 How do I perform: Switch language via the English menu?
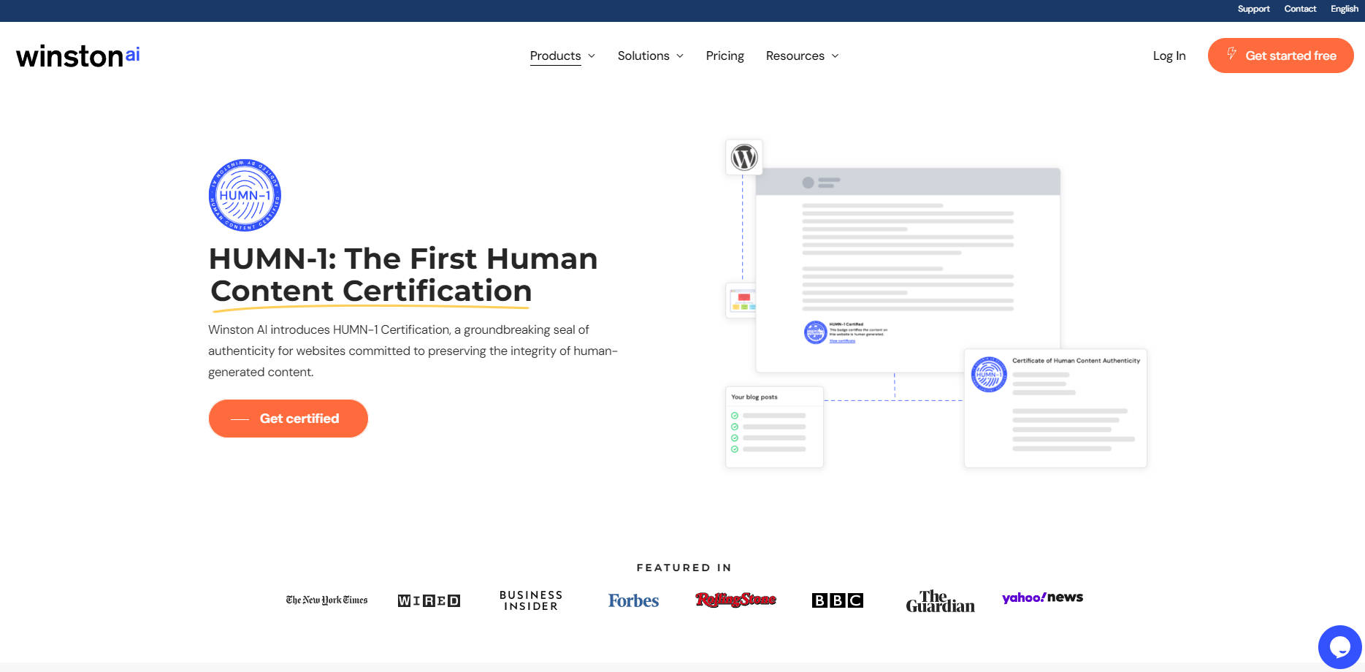tap(1344, 9)
